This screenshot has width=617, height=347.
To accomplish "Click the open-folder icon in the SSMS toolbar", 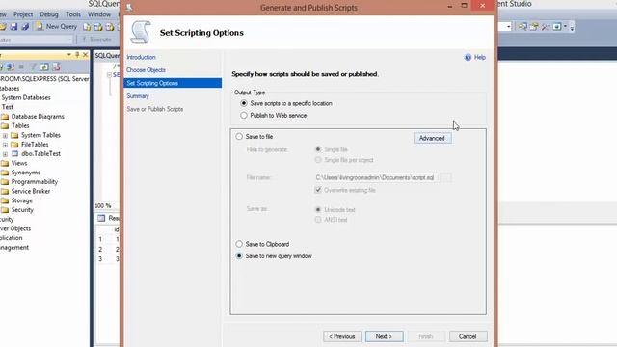I will click(3, 26).
